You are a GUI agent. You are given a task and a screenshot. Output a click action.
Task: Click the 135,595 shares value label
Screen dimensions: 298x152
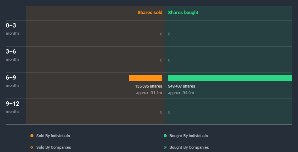[x=148, y=86]
